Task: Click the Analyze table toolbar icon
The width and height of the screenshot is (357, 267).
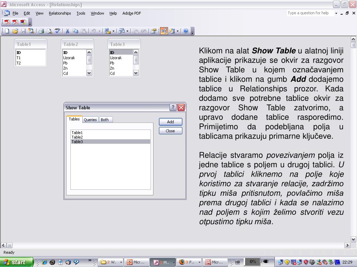Action: point(122,31)
